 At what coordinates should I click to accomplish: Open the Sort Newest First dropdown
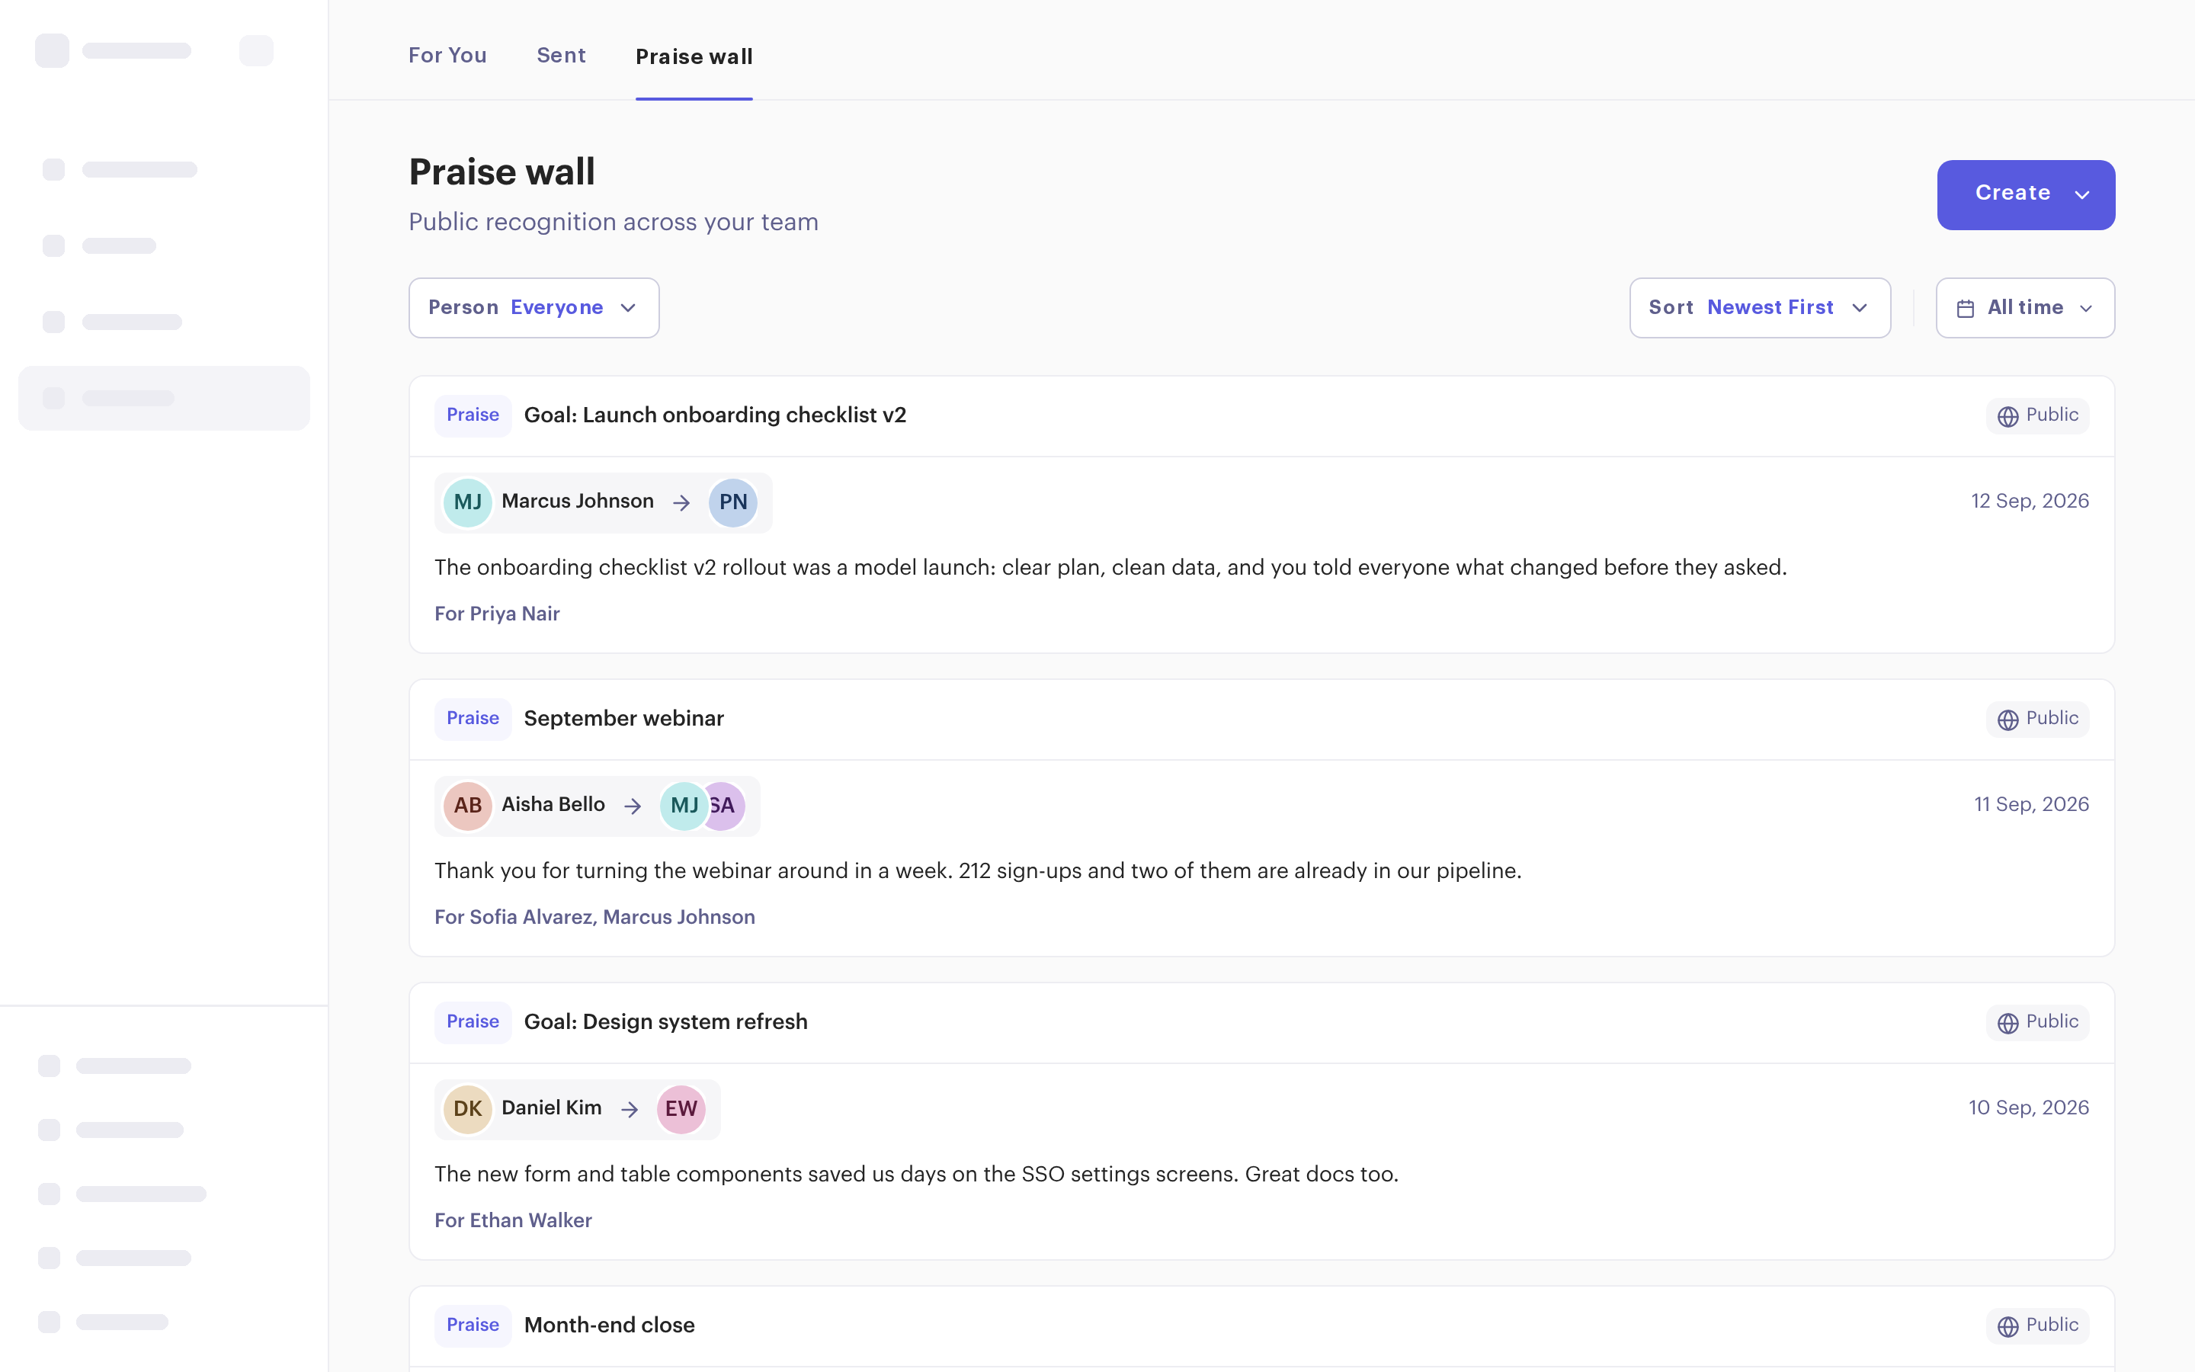point(1760,308)
